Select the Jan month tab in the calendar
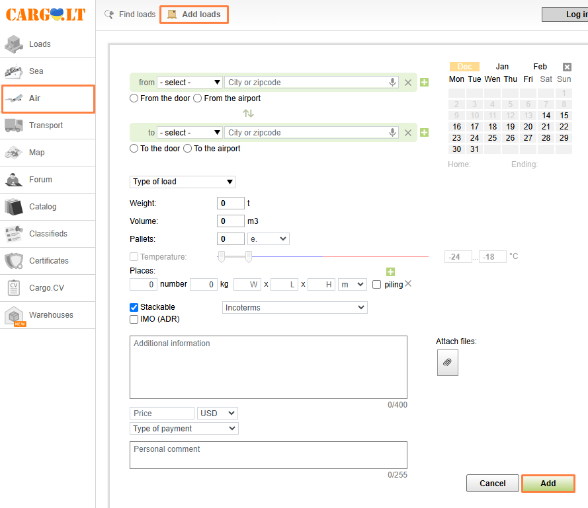 502,67
